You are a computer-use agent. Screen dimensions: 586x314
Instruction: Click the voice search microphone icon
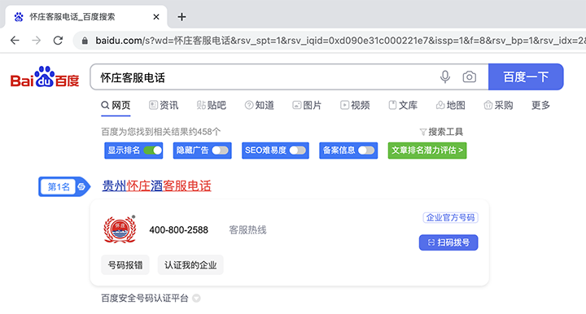(x=444, y=77)
